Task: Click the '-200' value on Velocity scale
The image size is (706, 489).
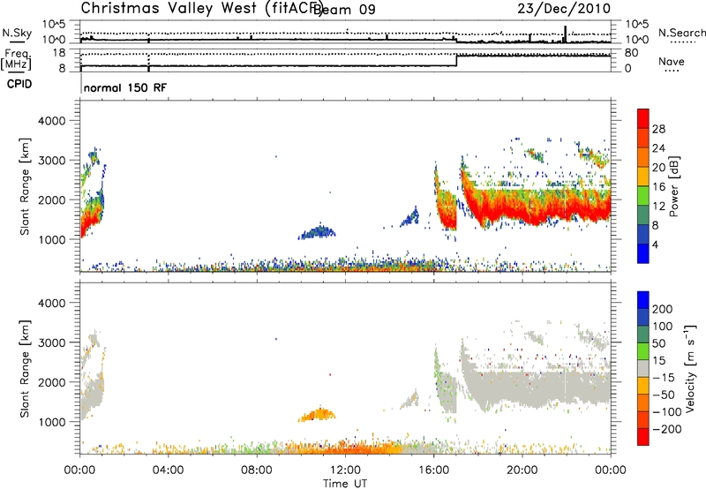Action: [665, 429]
